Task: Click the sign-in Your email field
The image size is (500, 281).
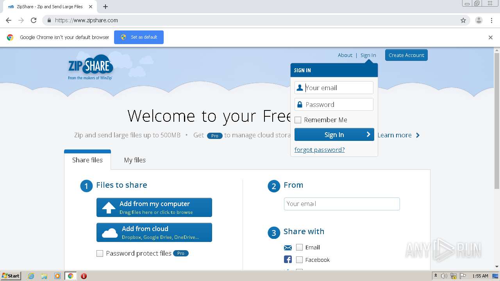Action: tap(334, 88)
